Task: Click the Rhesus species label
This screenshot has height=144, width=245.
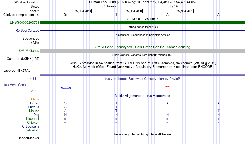Action: [x=34, y=107]
